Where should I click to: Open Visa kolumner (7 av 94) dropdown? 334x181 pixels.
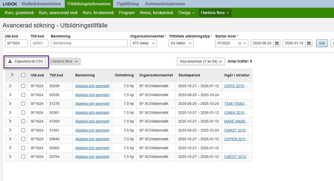pyautogui.click(x=201, y=62)
